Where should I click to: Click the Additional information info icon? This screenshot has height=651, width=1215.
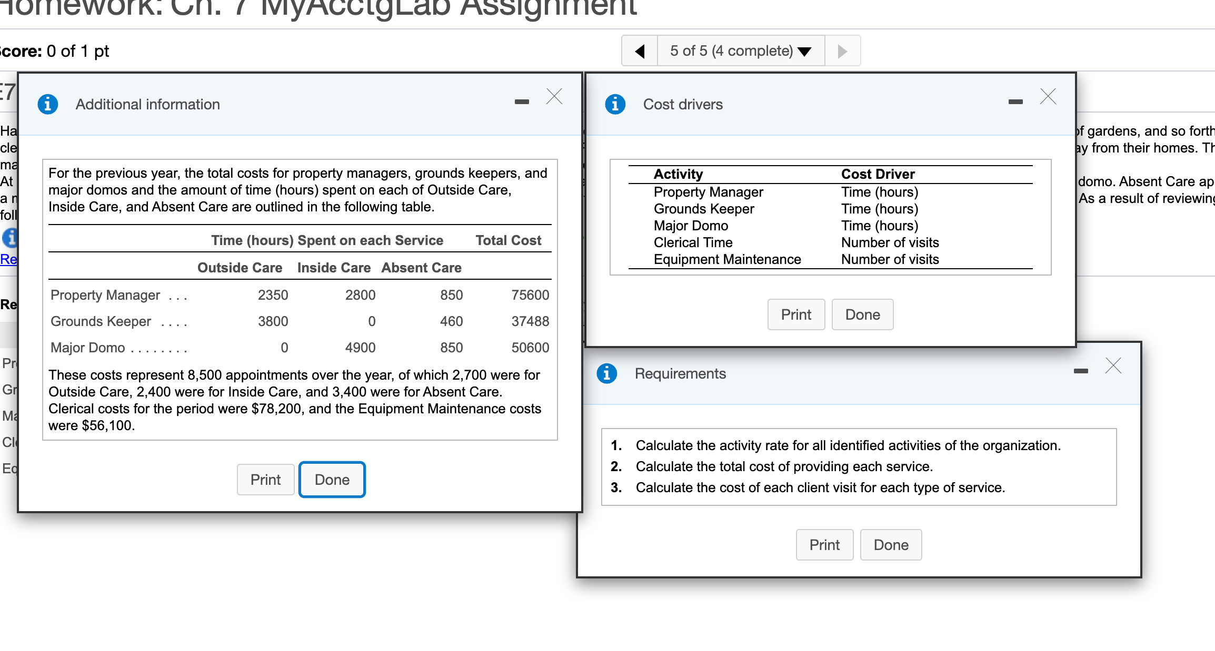[48, 104]
